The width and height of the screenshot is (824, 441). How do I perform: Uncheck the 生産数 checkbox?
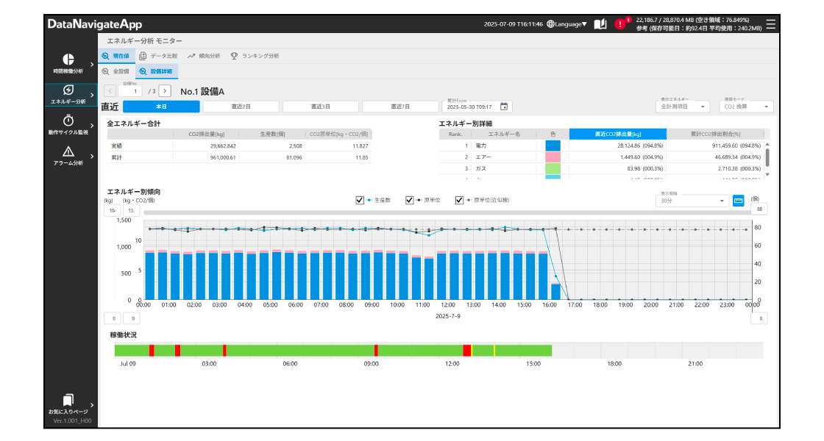pos(360,200)
